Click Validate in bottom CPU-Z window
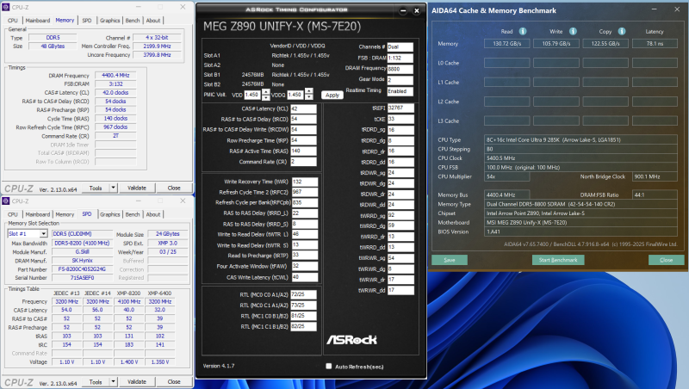689x389 pixels. point(137,381)
